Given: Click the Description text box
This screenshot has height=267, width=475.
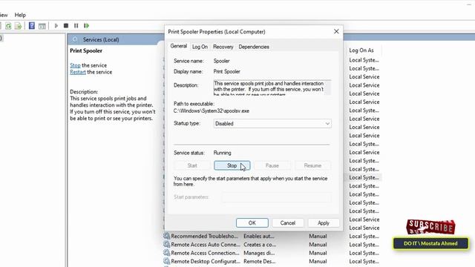Looking at the screenshot, I should coord(272,88).
